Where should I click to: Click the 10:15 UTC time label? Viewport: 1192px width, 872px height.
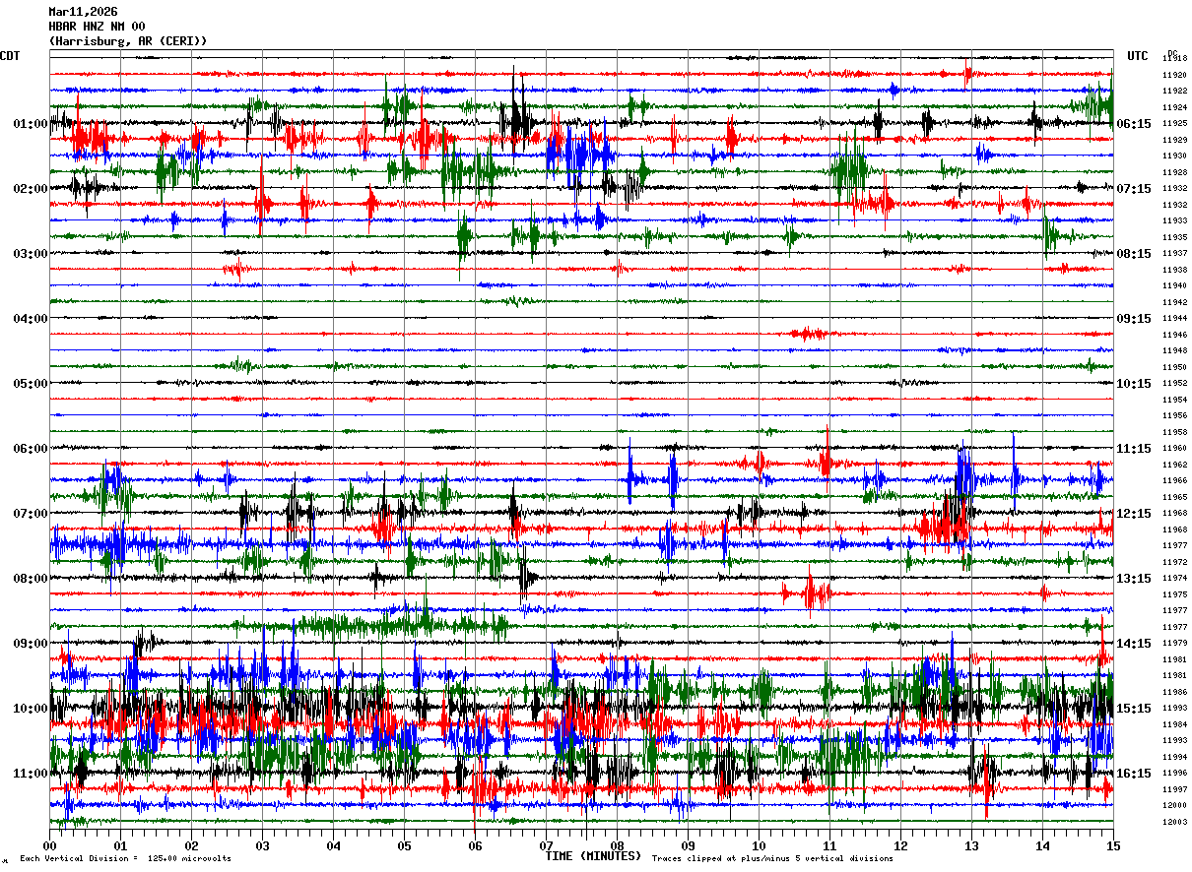tap(1135, 384)
